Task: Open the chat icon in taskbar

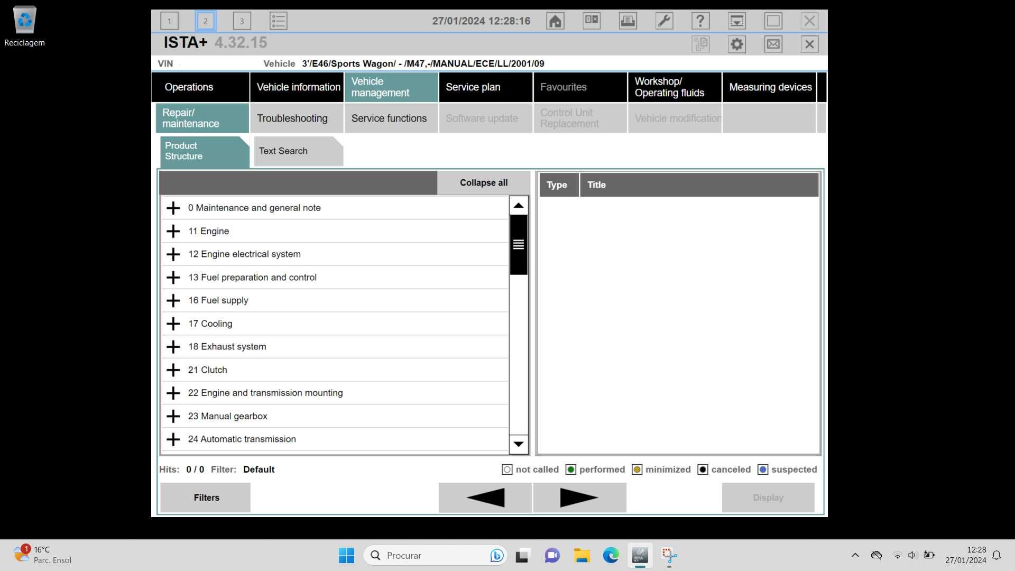Action: [552, 555]
